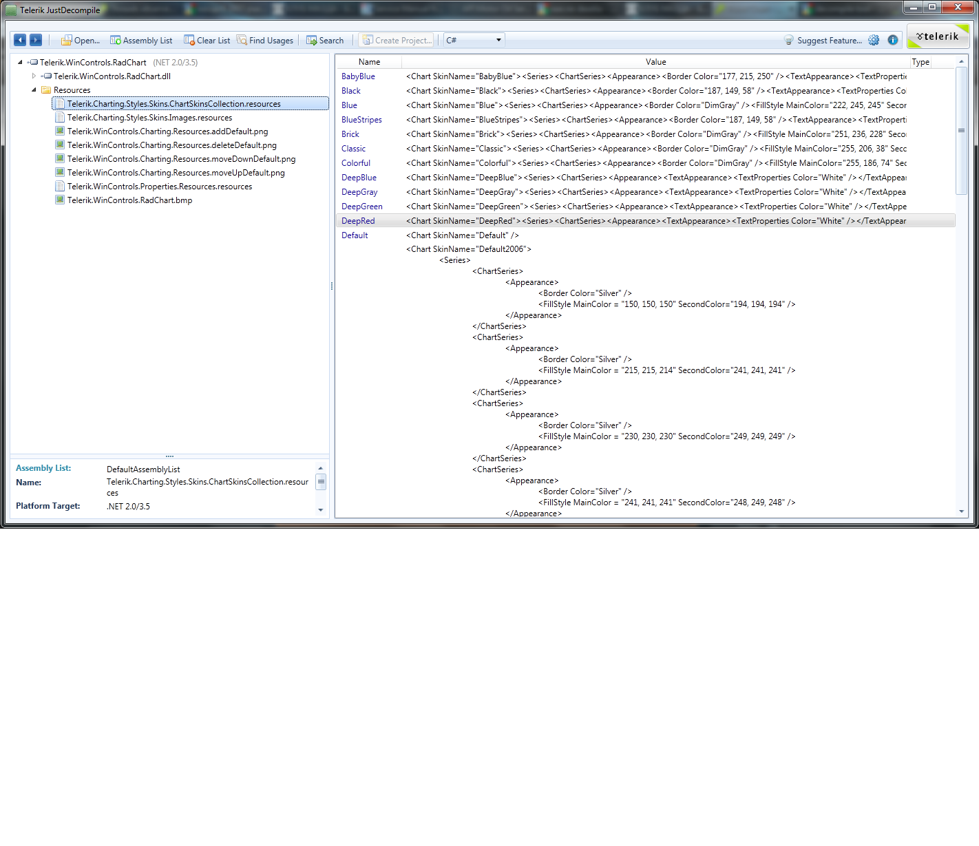The width and height of the screenshot is (979, 846).
Task: Expand the Telerik.WinControls.RadChart.dll node
Action: coord(34,76)
